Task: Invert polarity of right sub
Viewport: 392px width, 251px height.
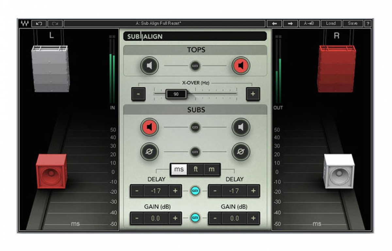Action: click(241, 152)
